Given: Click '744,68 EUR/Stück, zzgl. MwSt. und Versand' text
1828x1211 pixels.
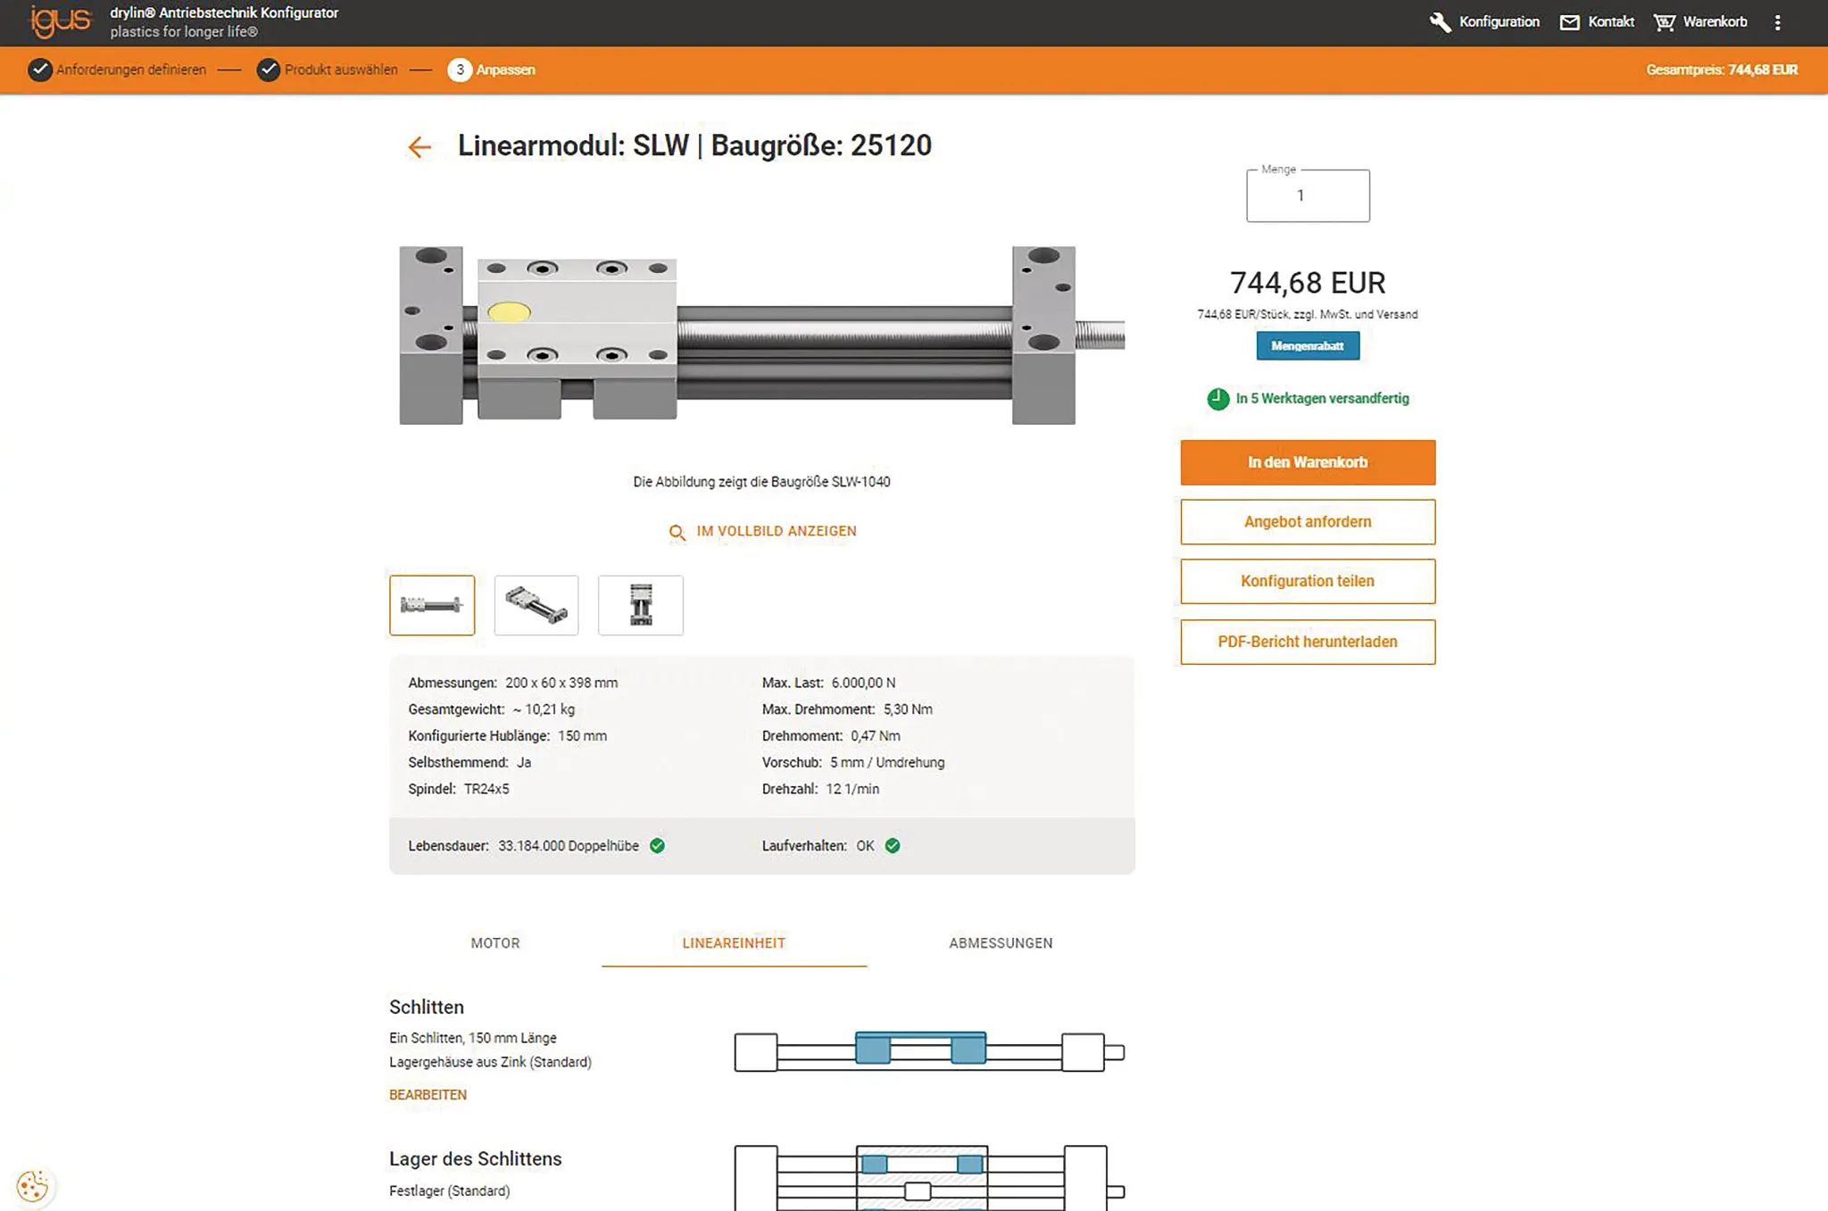Looking at the screenshot, I should click(x=1308, y=314).
